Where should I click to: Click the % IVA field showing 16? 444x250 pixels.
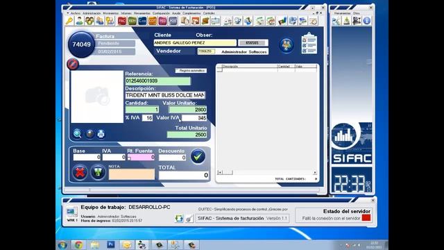coord(147,118)
